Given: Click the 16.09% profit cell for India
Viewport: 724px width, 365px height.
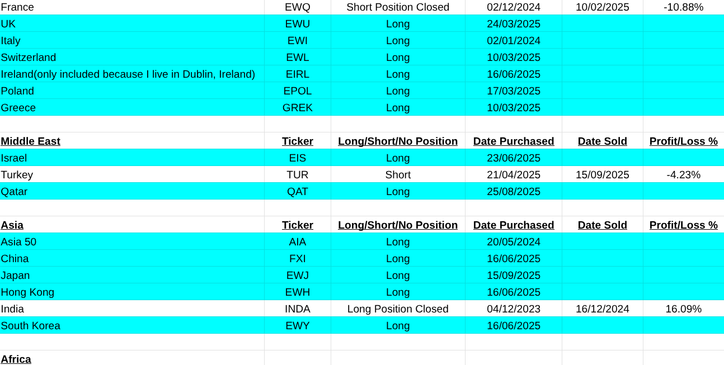Looking at the screenshot, I should pyautogui.click(x=683, y=309).
